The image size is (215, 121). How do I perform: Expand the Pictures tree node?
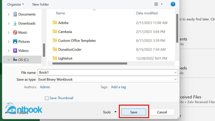[9, 42]
